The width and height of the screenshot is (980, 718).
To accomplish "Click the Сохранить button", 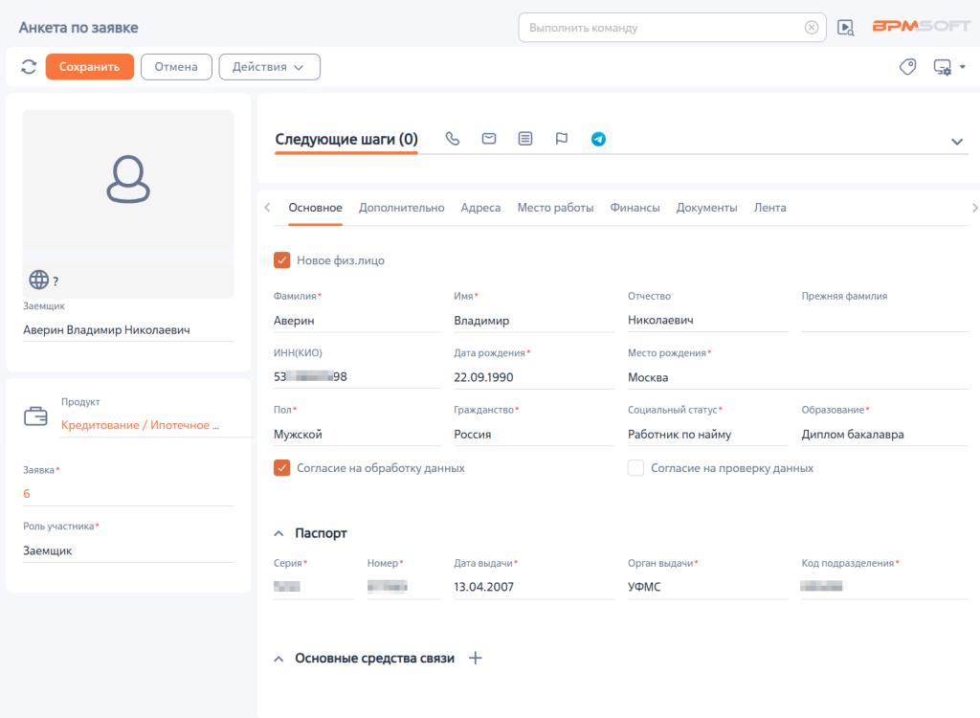I will click(89, 67).
